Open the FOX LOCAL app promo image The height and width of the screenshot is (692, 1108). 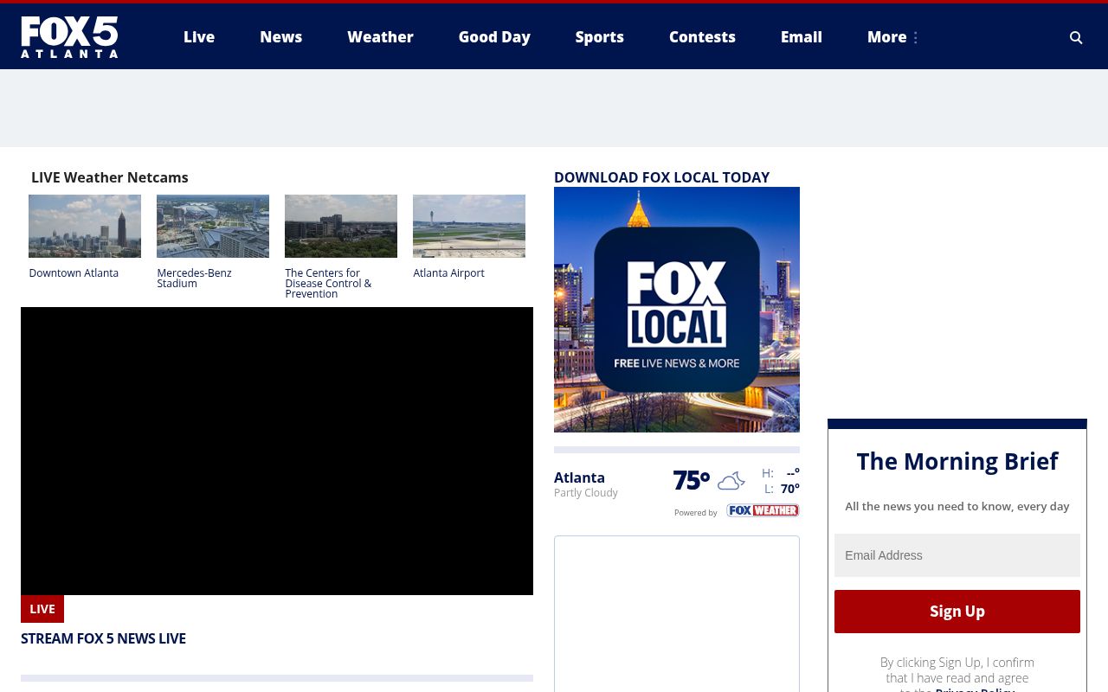point(677,310)
